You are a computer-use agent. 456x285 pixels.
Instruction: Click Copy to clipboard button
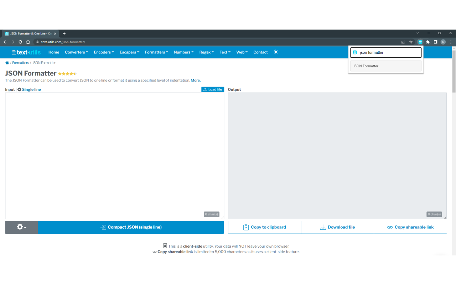click(x=264, y=227)
